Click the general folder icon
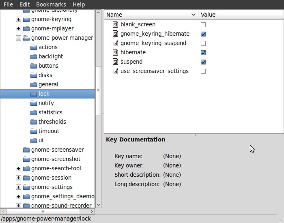Screen dimensions: 284x223 tap(34, 84)
